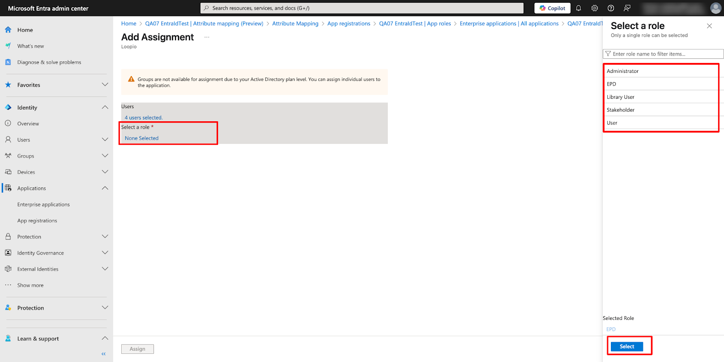The image size is (724, 362).
Task: Collapse the Learn & support chevron
Action: coord(105,338)
